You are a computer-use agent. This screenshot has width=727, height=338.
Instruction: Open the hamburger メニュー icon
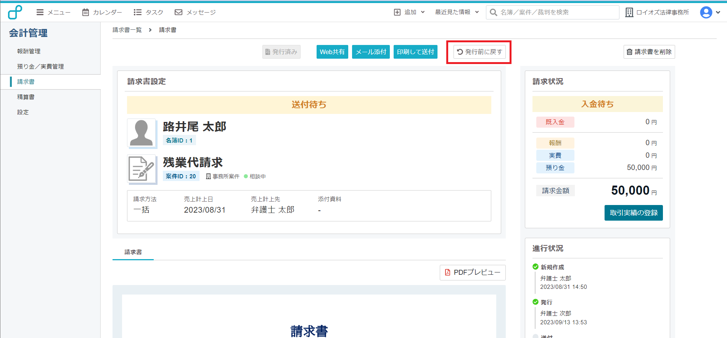[x=40, y=12]
